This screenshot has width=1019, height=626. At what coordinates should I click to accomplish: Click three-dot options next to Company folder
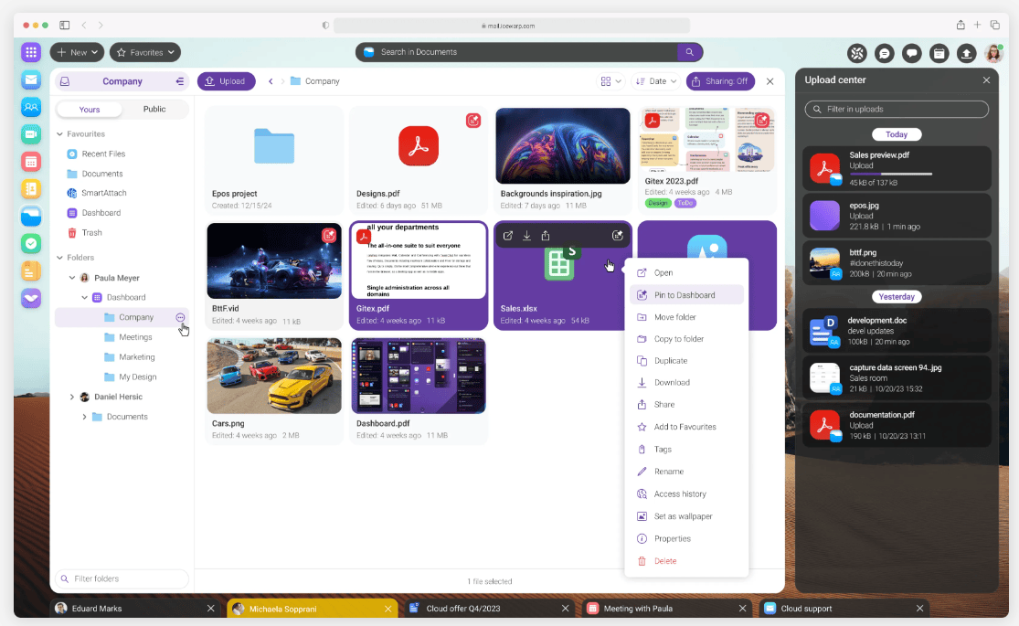coord(180,317)
